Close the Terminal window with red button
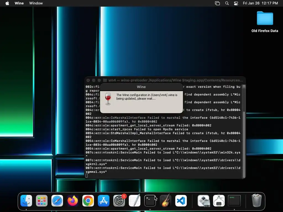The height and width of the screenshot is (212, 283). pyautogui.click(x=88, y=80)
